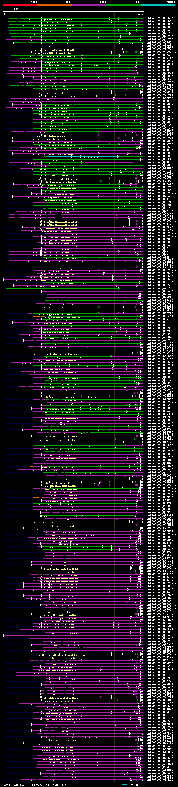Select UniRef100_Q7DLZ6 label

tap(160, 80)
